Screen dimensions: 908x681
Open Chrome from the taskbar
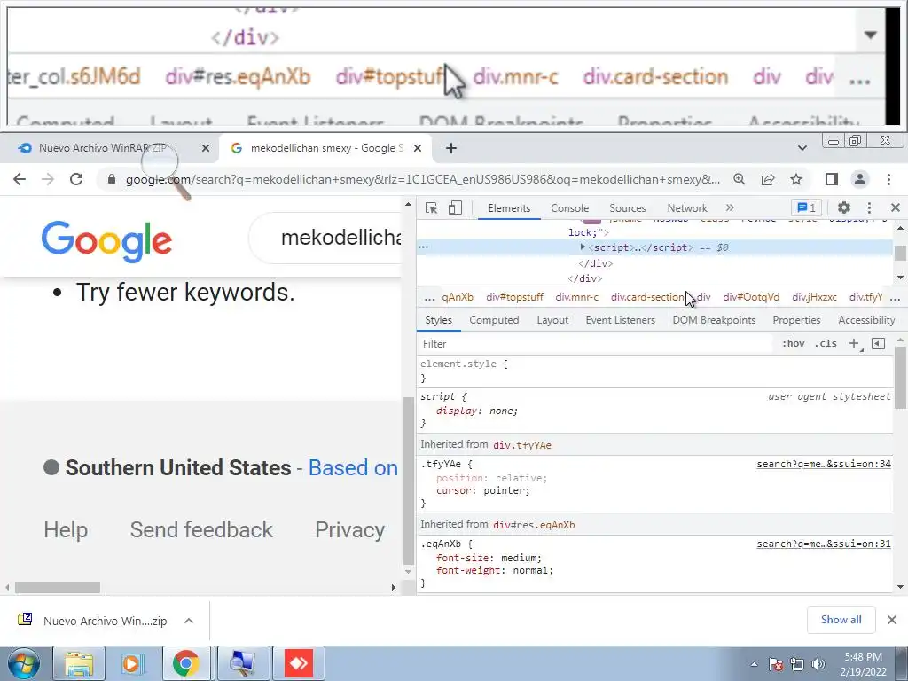[x=185, y=663]
